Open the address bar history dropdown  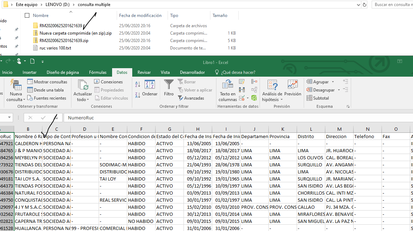click(x=358, y=5)
